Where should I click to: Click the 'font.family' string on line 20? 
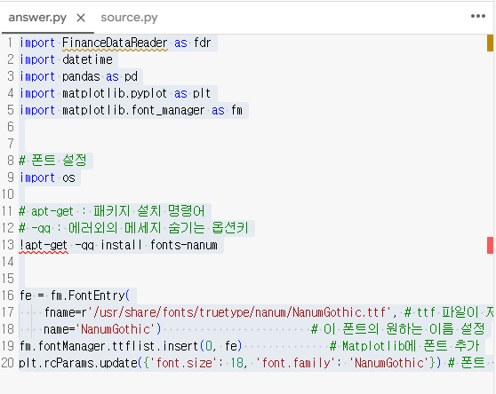click(295, 363)
